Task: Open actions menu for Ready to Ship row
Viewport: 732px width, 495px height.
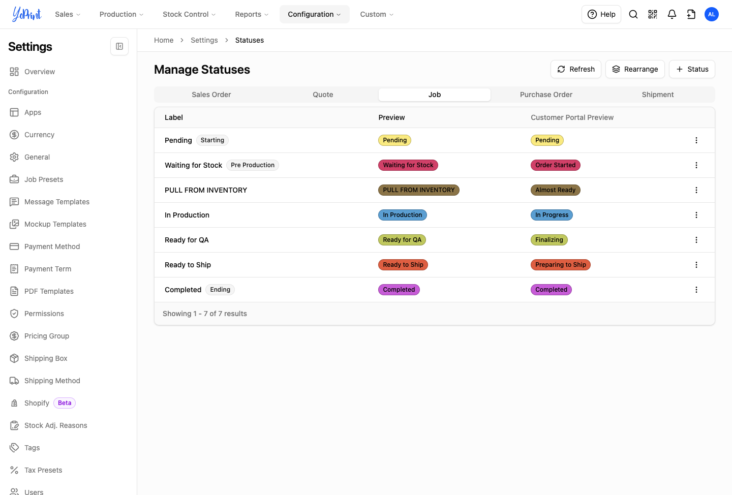Action: [696, 265]
